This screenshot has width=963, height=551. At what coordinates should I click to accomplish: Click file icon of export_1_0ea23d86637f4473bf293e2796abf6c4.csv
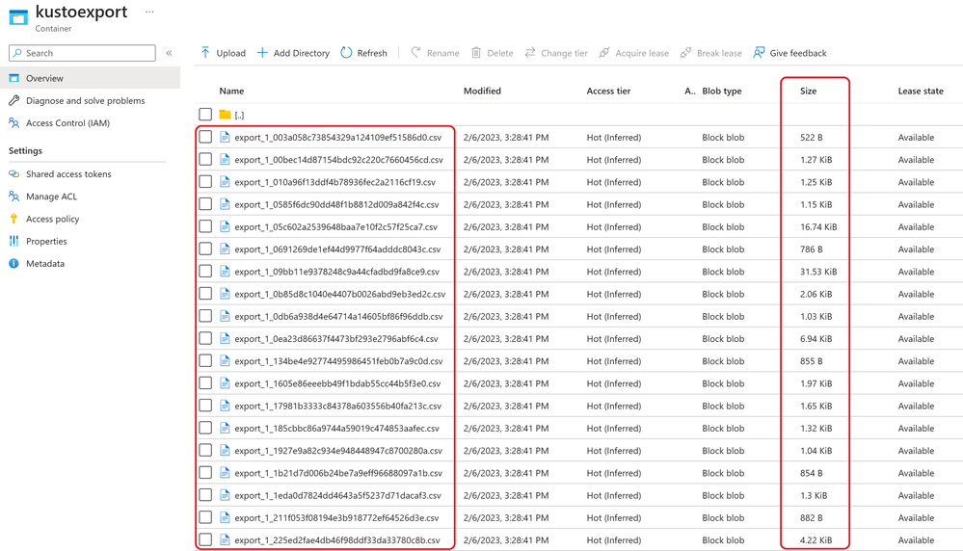coord(225,339)
